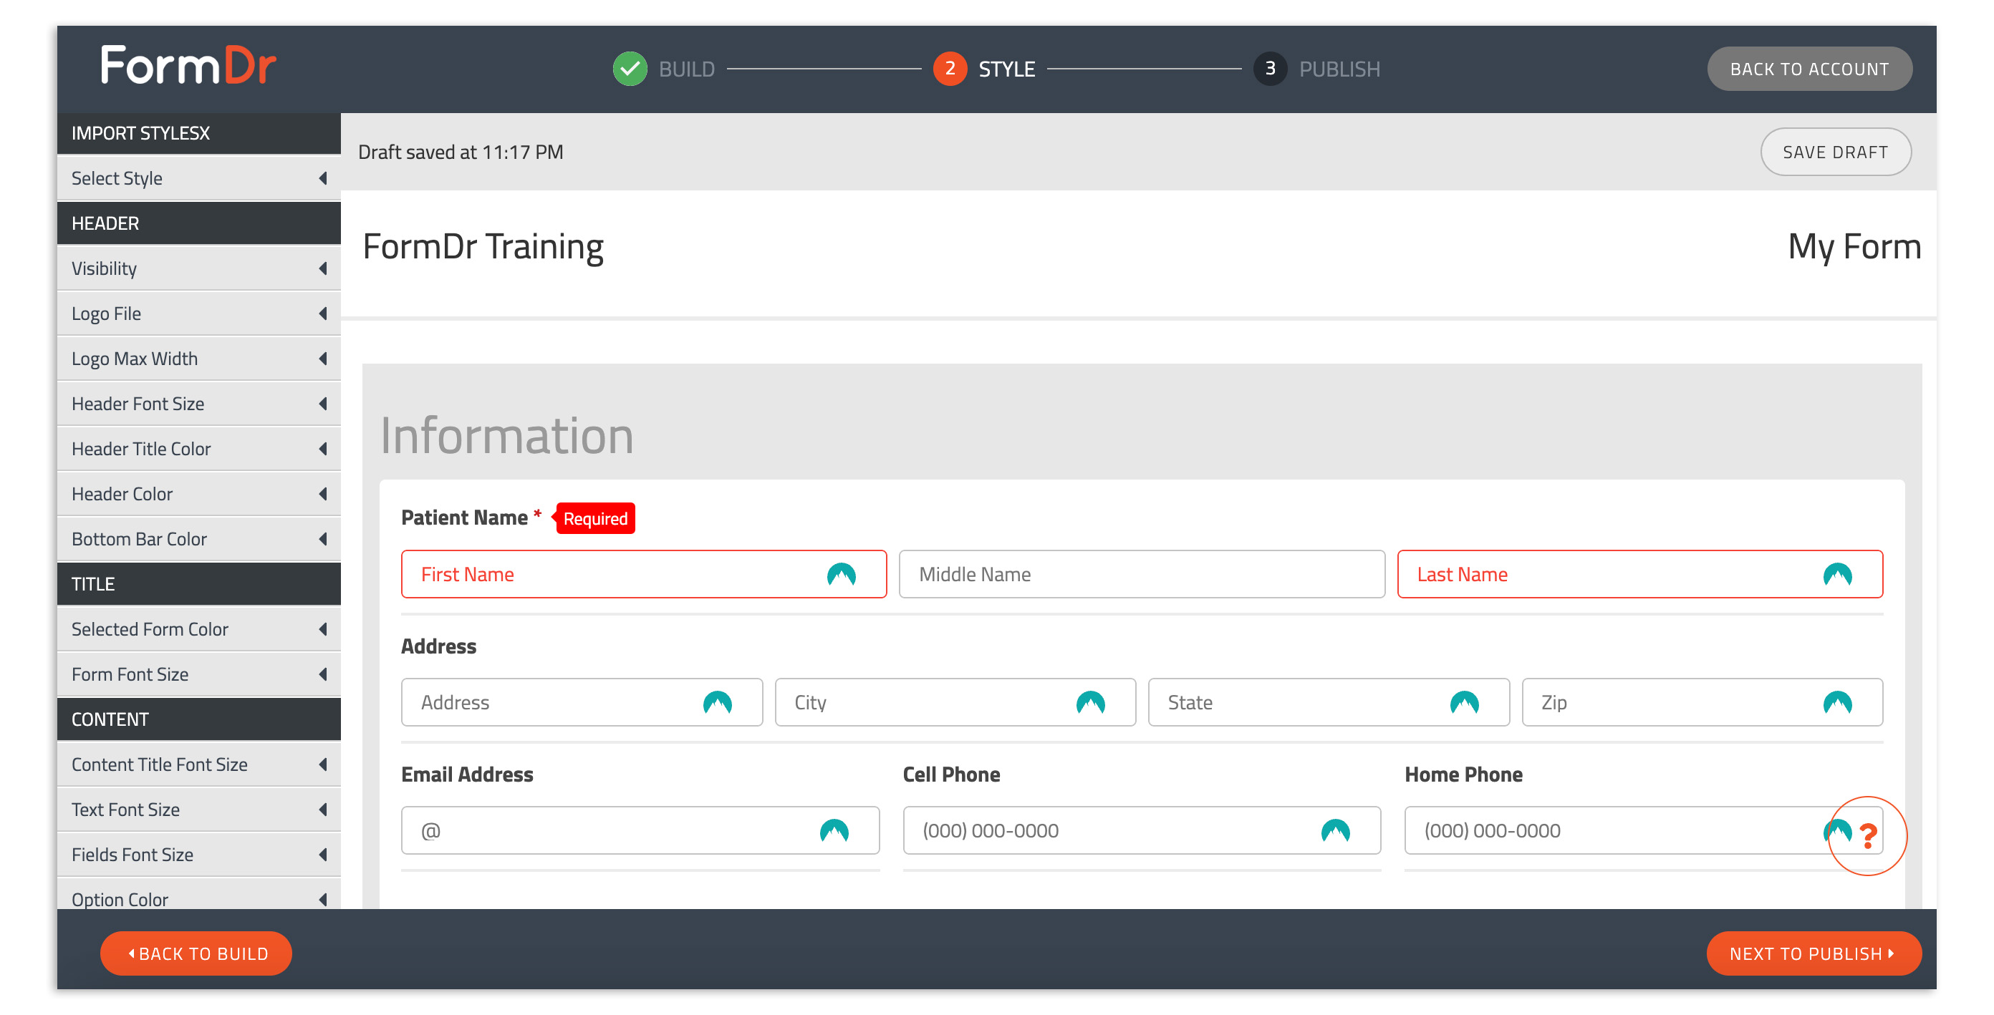1994x1015 pixels.
Task: Expand the Selected Form Color setting
Action: point(199,629)
